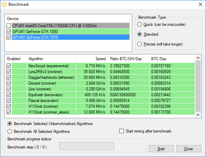Click the Lyra2REv2 (ccminer) algorithm name

point(45,71)
